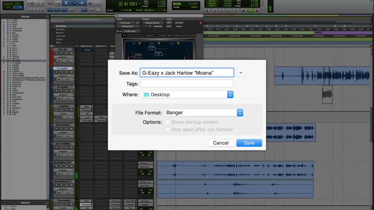Select the Trim tool
This screenshot has height=210, width=374.
click(66, 3)
